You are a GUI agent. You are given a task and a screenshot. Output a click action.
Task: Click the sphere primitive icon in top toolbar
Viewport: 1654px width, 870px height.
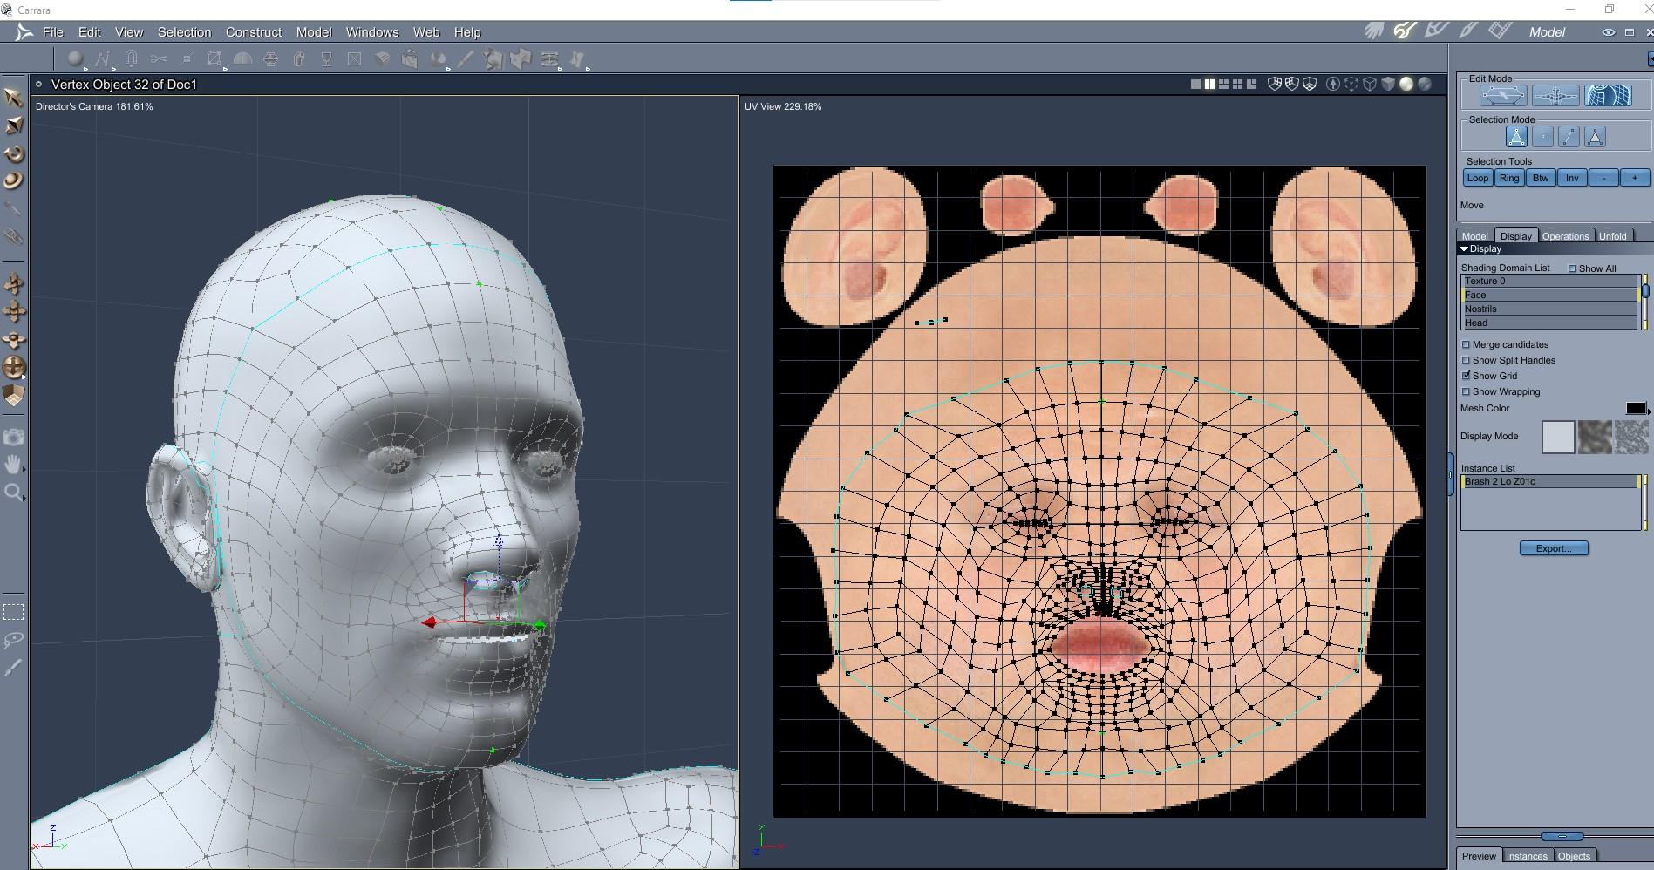point(75,59)
